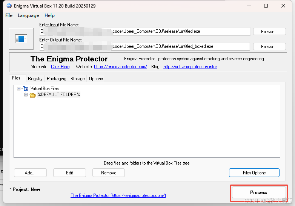Close the Enigma Virtual Box window
Image resolution: width=295 pixels, height=206 pixels.
click(x=283, y=6)
